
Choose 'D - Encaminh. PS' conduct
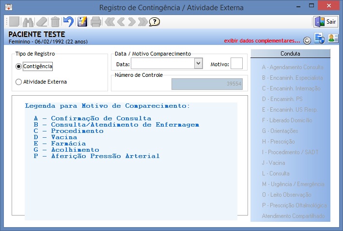(282, 99)
